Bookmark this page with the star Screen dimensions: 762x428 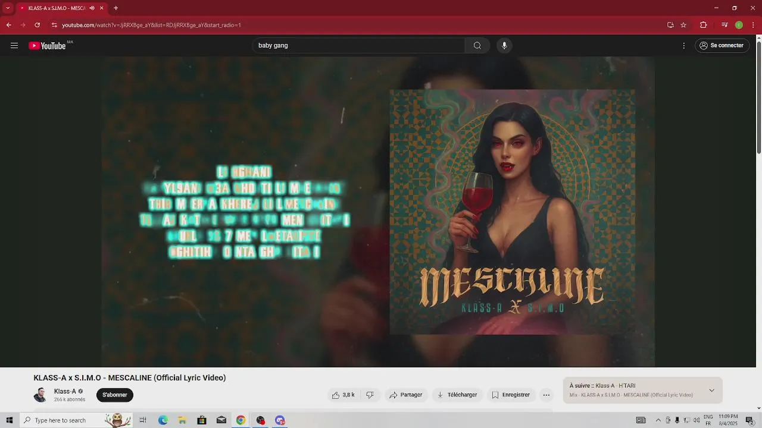pos(683,25)
